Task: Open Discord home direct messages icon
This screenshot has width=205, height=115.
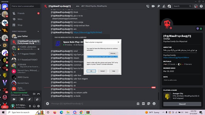Action: pyautogui.click(x=5, y=7)
